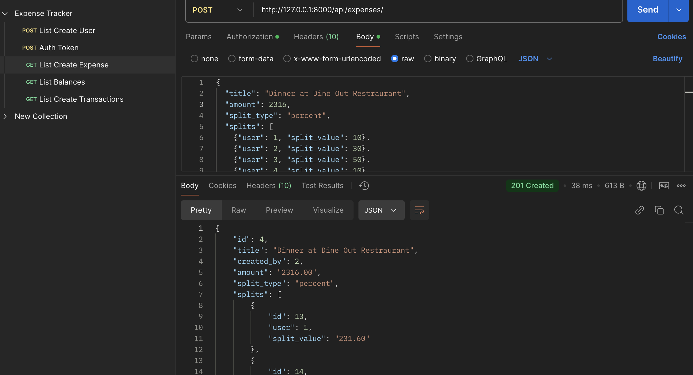Screen dimensions: 693x375
Task: Click the copy link icon in response
Action: pyautogui.click(x=640, y=210)
